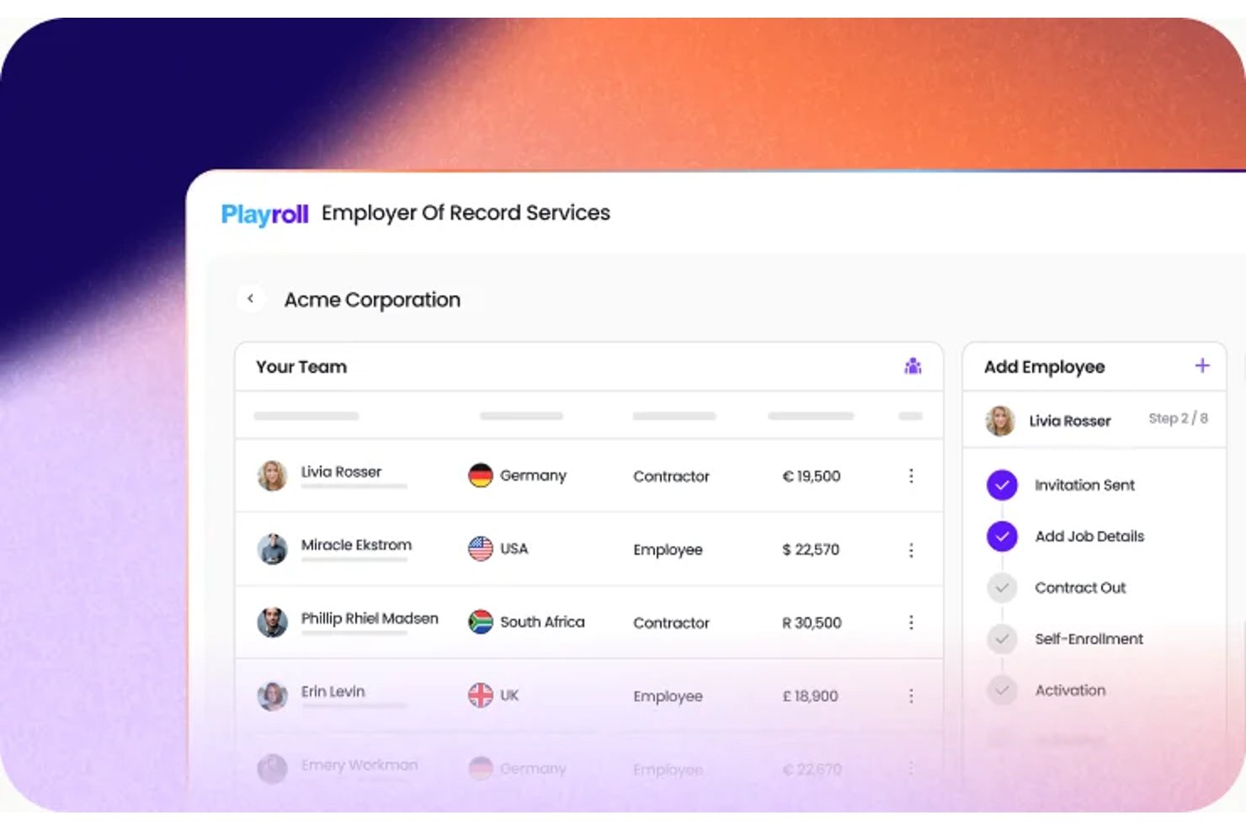Open the three-dot menu for Livia Rosser
1246x831 pixels.
pyautogui.click(x=911, y=476)
